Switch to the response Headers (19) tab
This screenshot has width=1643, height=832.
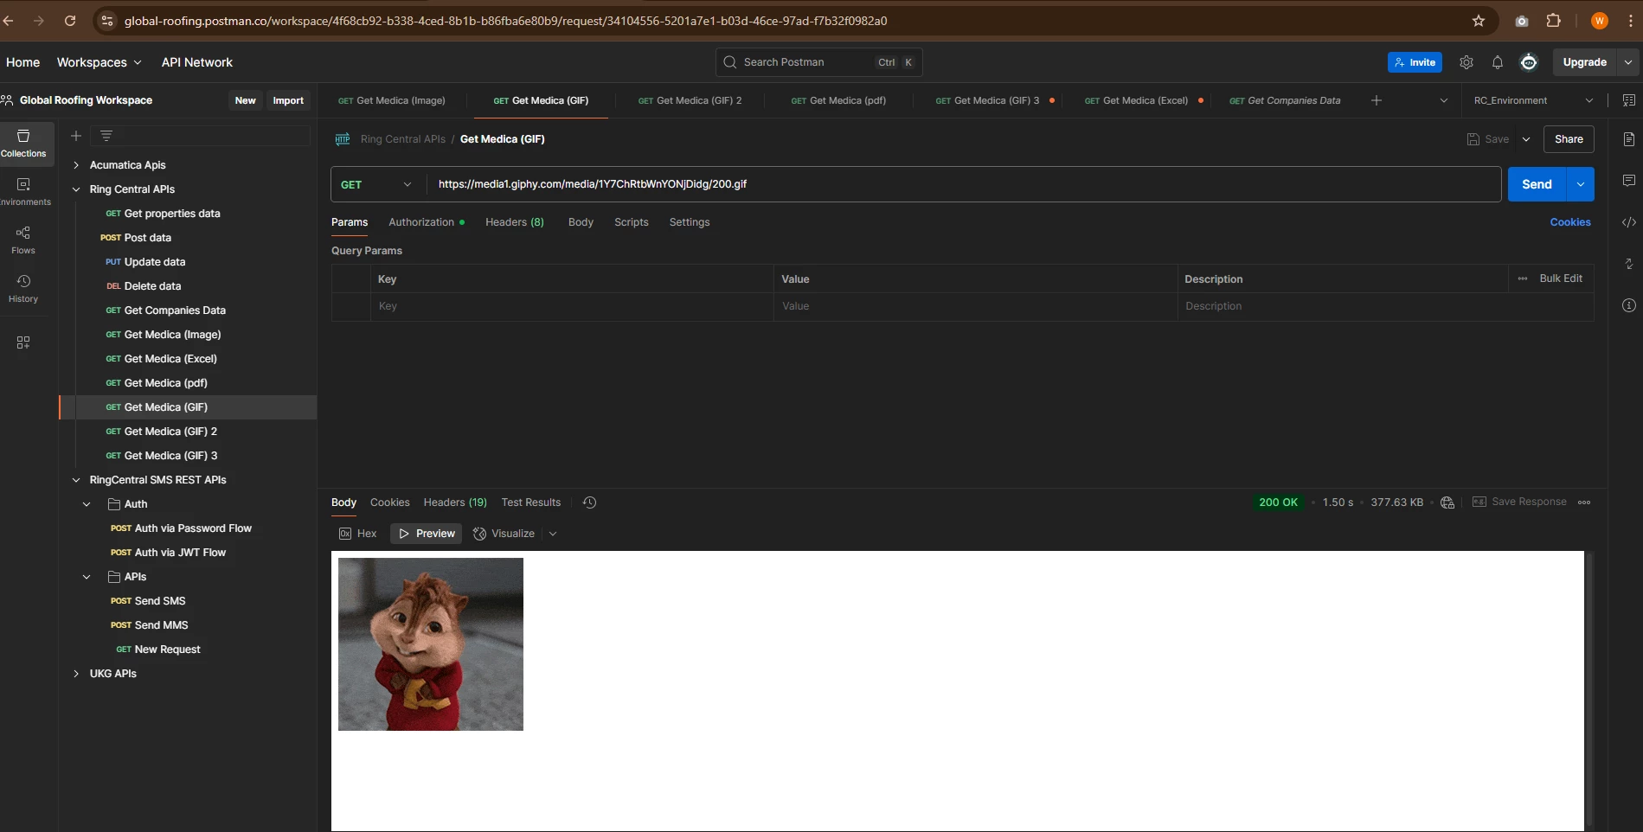(x=455, y=502)
